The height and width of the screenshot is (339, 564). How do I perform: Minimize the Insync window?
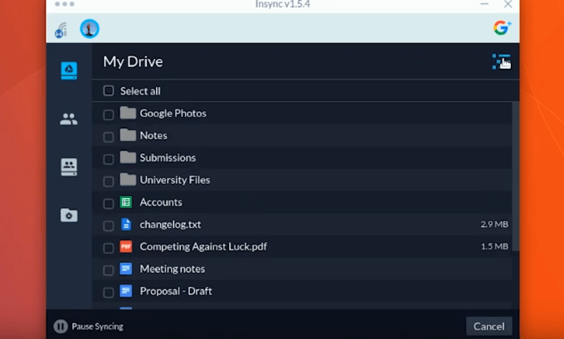click(484, 4)
